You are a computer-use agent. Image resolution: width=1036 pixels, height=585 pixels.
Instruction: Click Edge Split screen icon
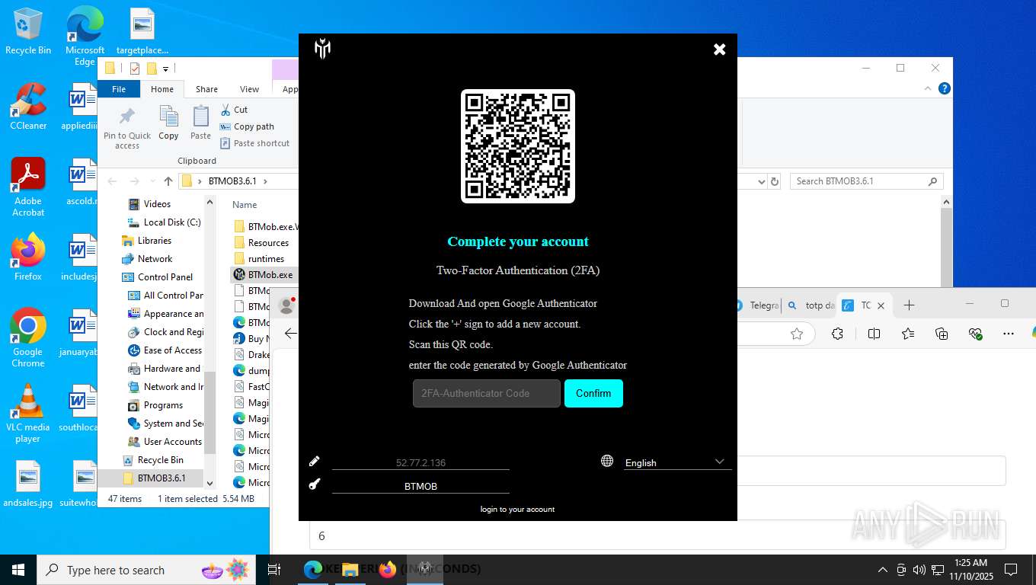(x=874, y=334)
